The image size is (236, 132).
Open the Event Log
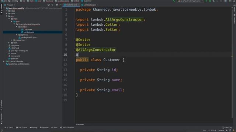coord(227,128)
